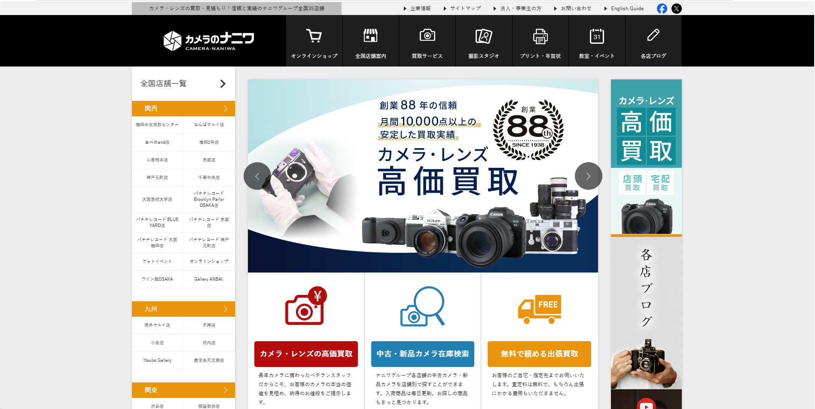Show the previous carousel slide

tap(257, 176)
